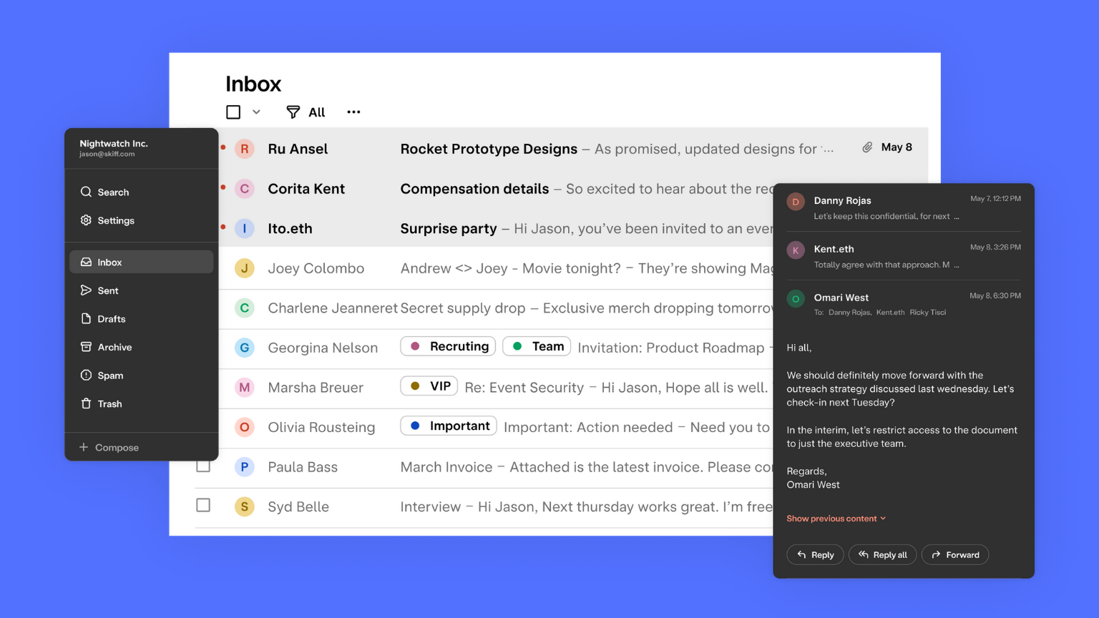Click Syd Belle's S avatar
The width and height of the screenshot is (1099, 618).
pos(245,506)
